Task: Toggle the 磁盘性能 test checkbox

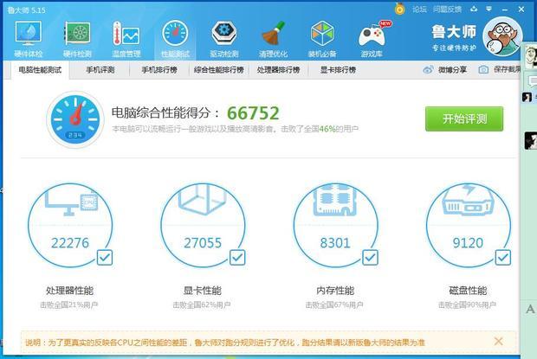Action: [x=503, y=258]
